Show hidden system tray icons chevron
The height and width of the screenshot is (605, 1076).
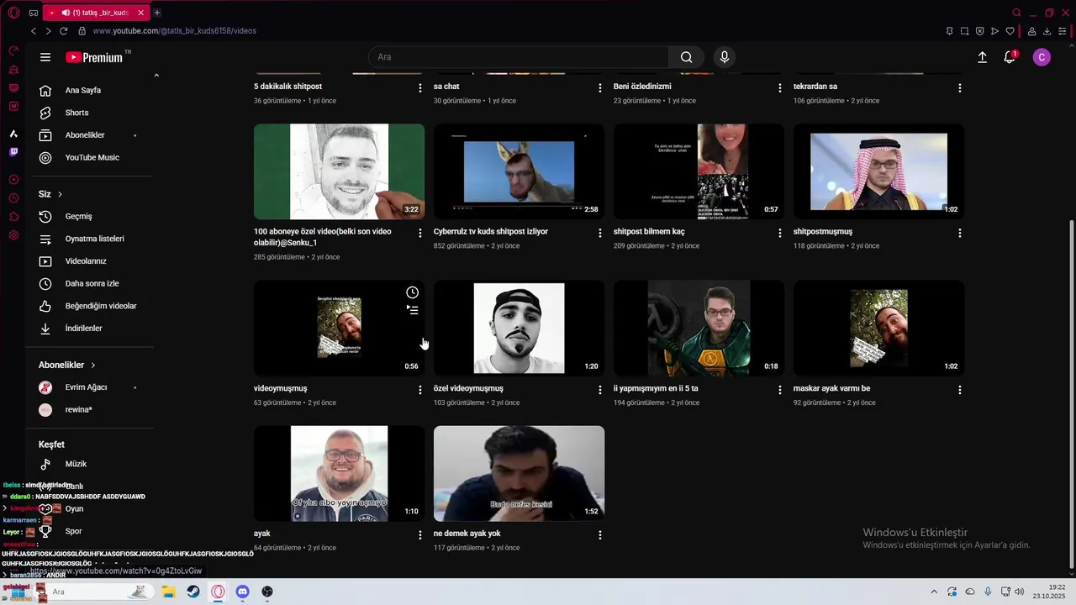pyautogui.click(x=934, y=592)
